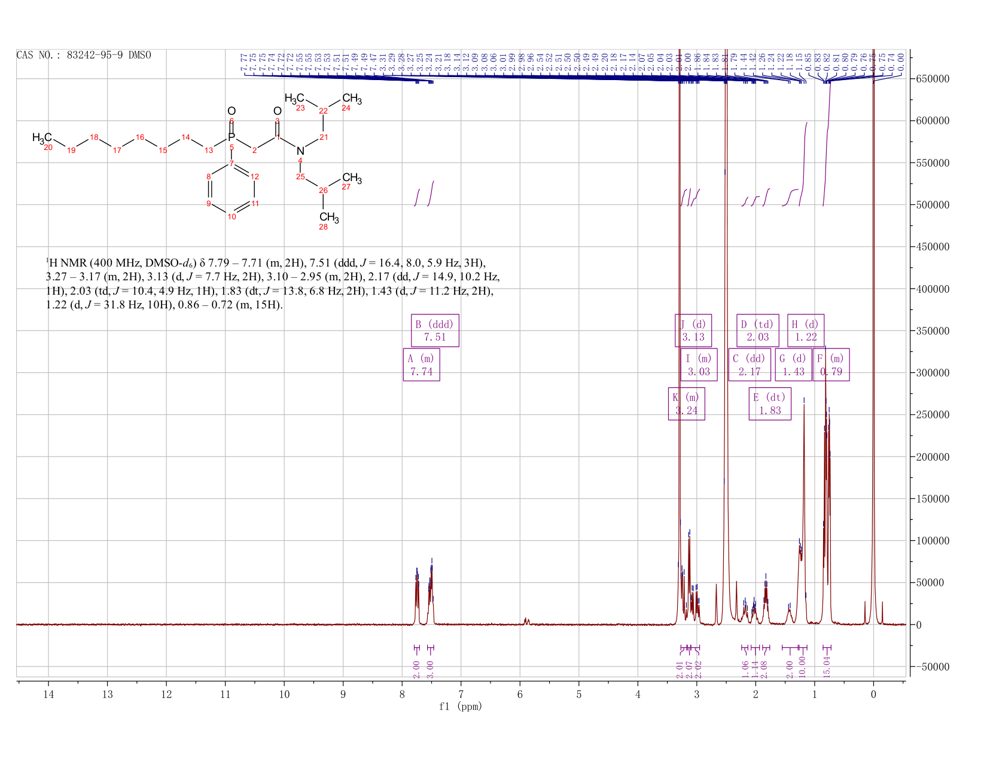Click the CH3 group labeled 28 in structure

(329, 218)
